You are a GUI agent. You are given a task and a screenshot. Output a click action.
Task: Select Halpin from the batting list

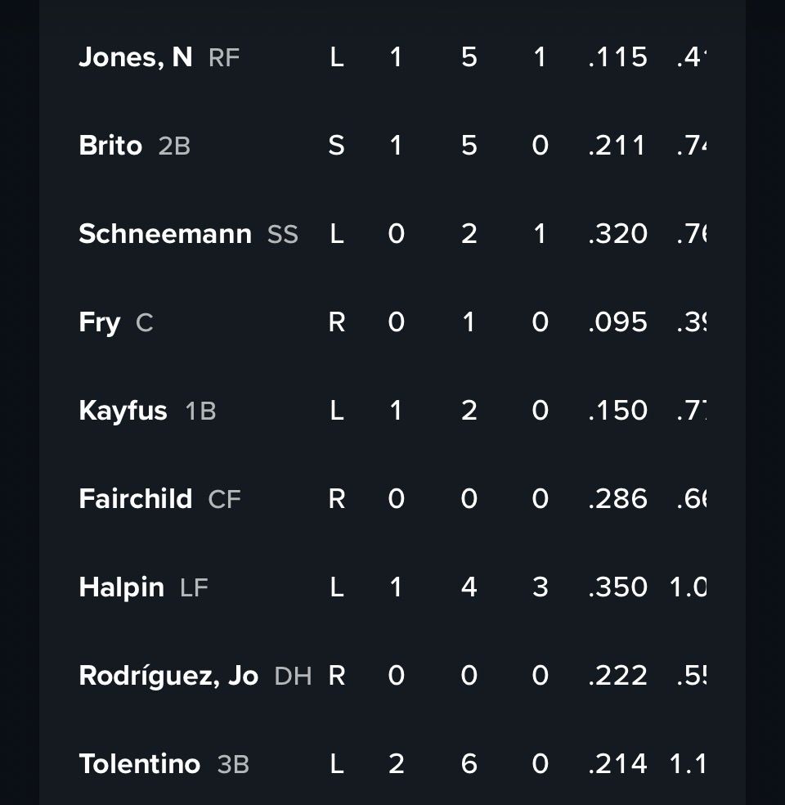tap(122, 587)
